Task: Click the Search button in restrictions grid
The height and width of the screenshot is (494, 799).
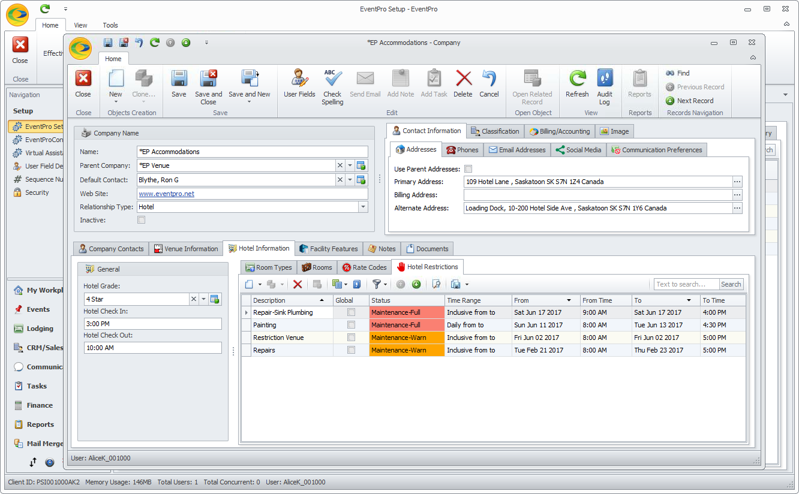Action: point(731,284)
